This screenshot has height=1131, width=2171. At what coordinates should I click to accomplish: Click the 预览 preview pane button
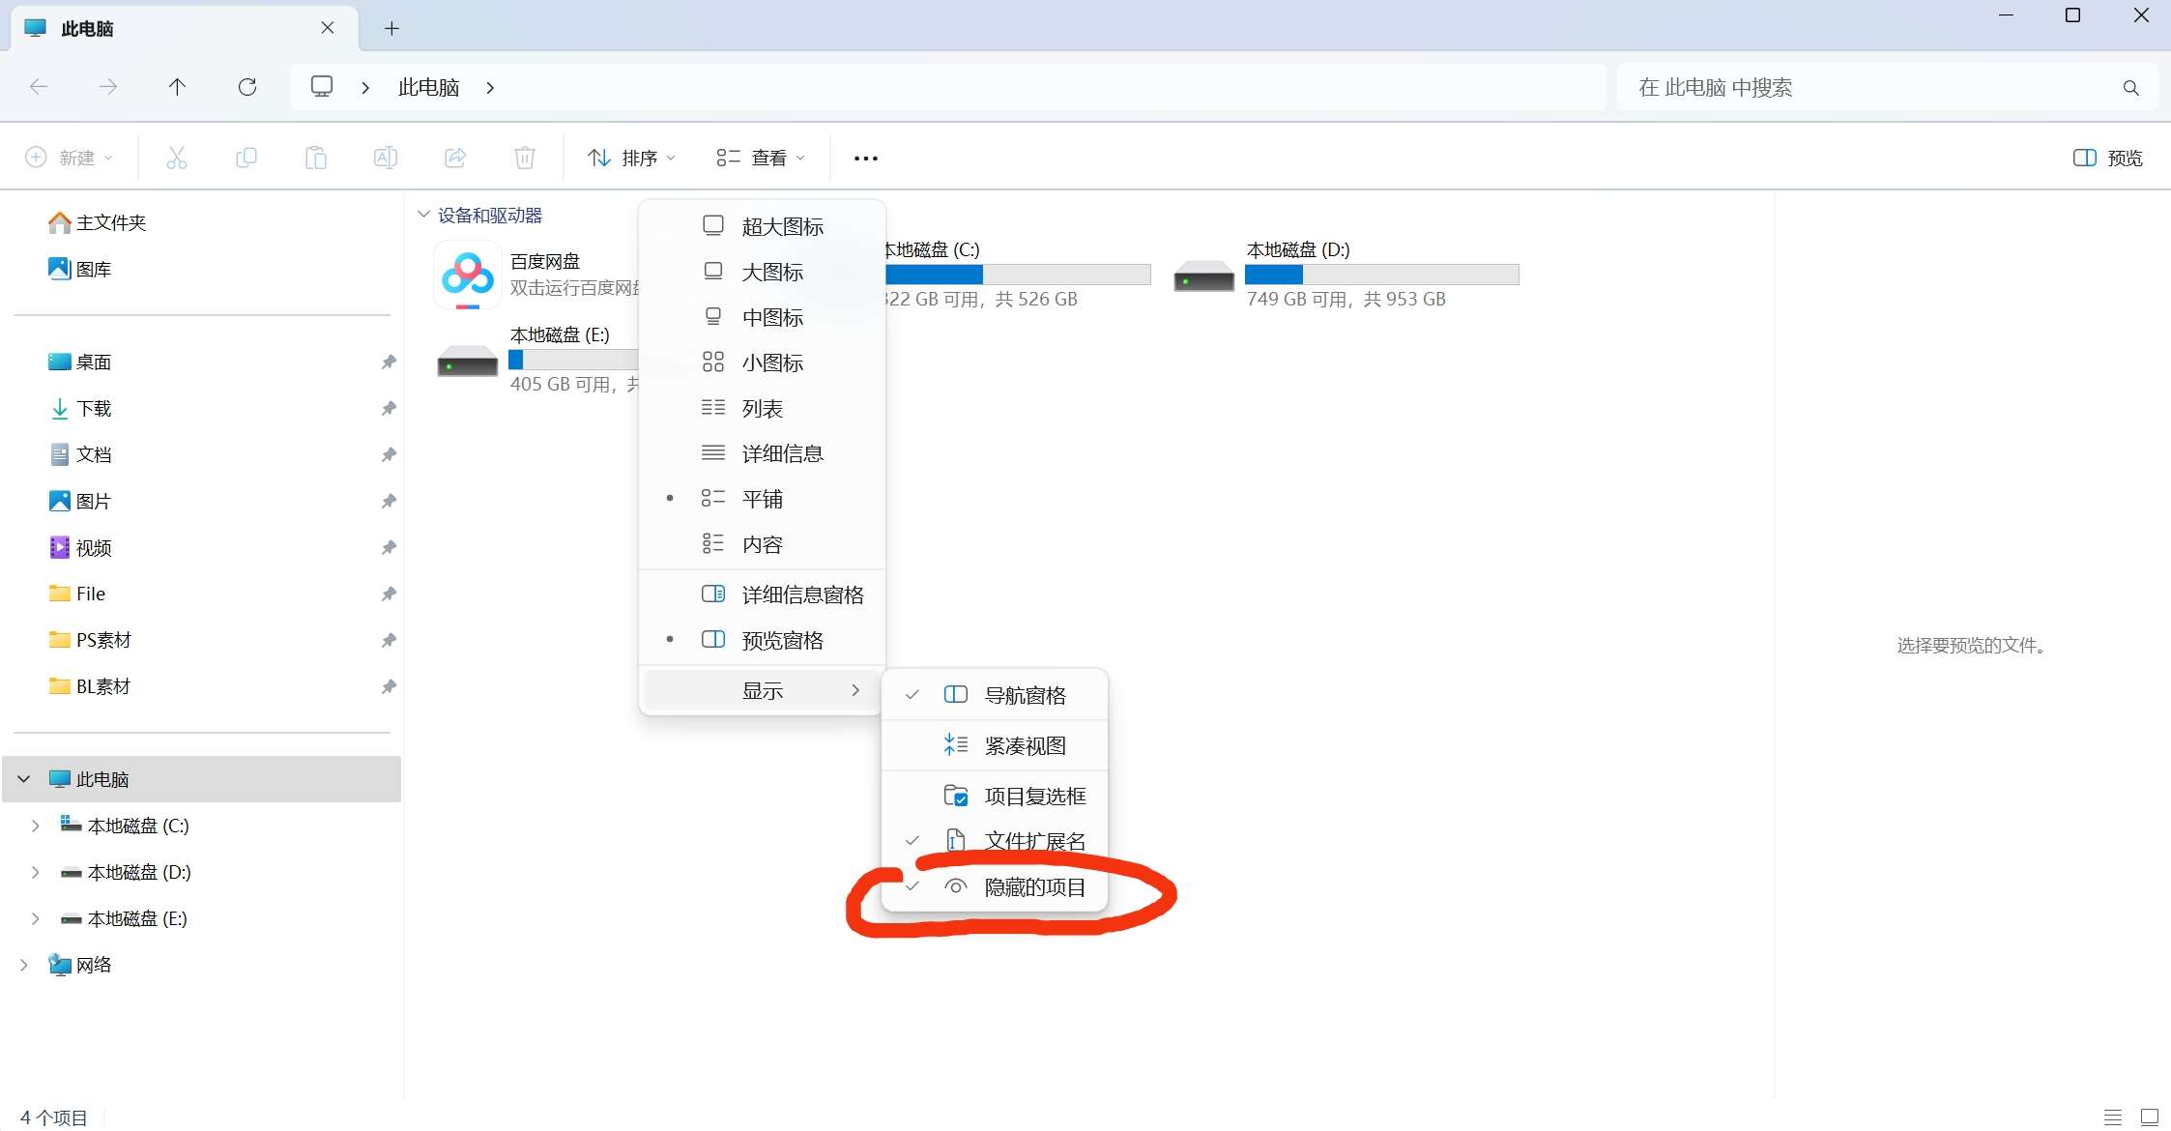point(2107,158)
